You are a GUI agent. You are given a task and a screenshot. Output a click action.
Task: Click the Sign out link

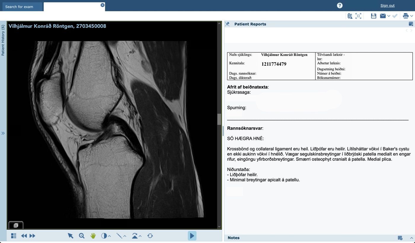387,6
